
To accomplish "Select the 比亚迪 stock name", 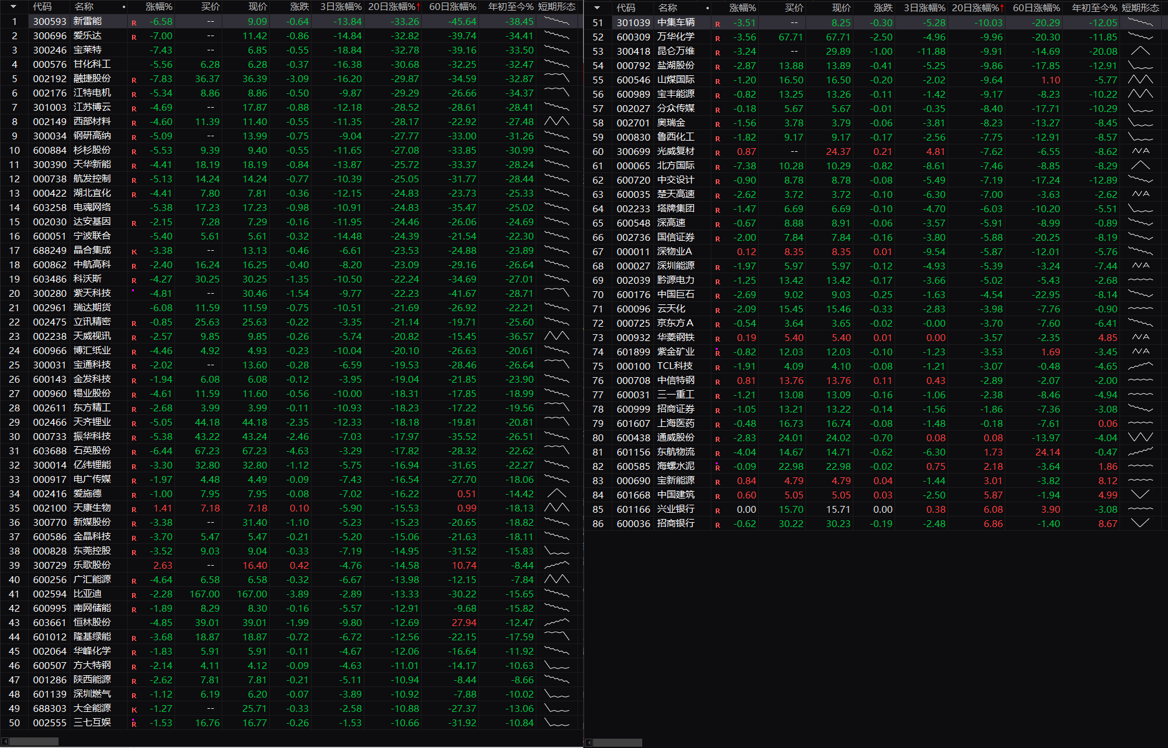I will click(87, 594).
